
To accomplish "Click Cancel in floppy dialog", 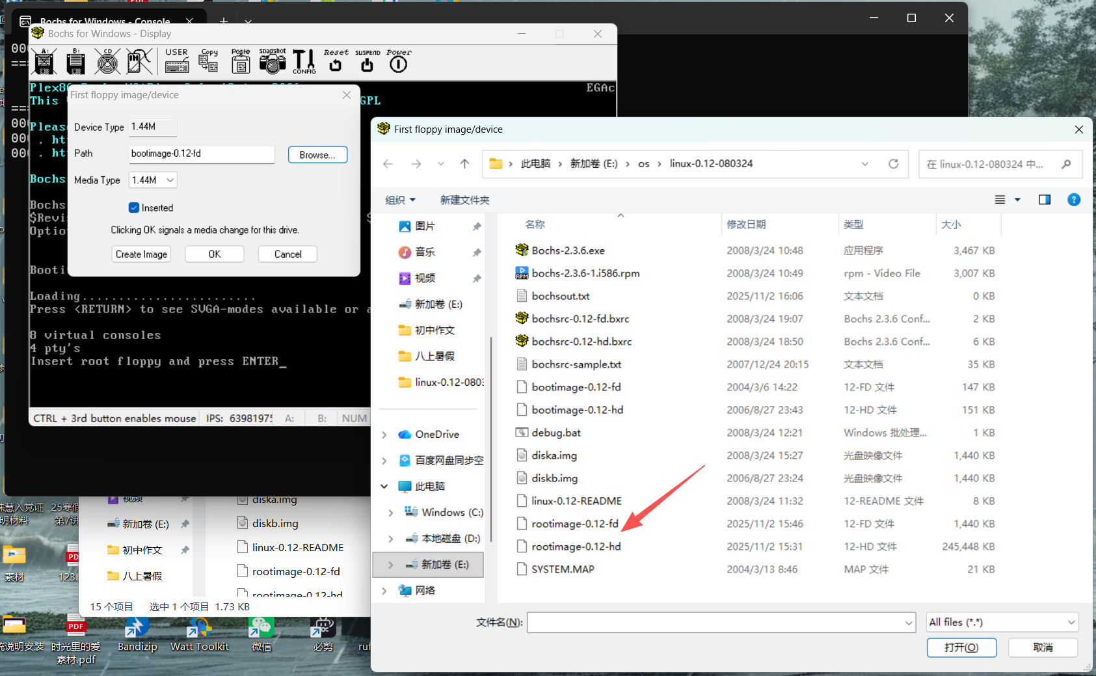I will [287, 254].
